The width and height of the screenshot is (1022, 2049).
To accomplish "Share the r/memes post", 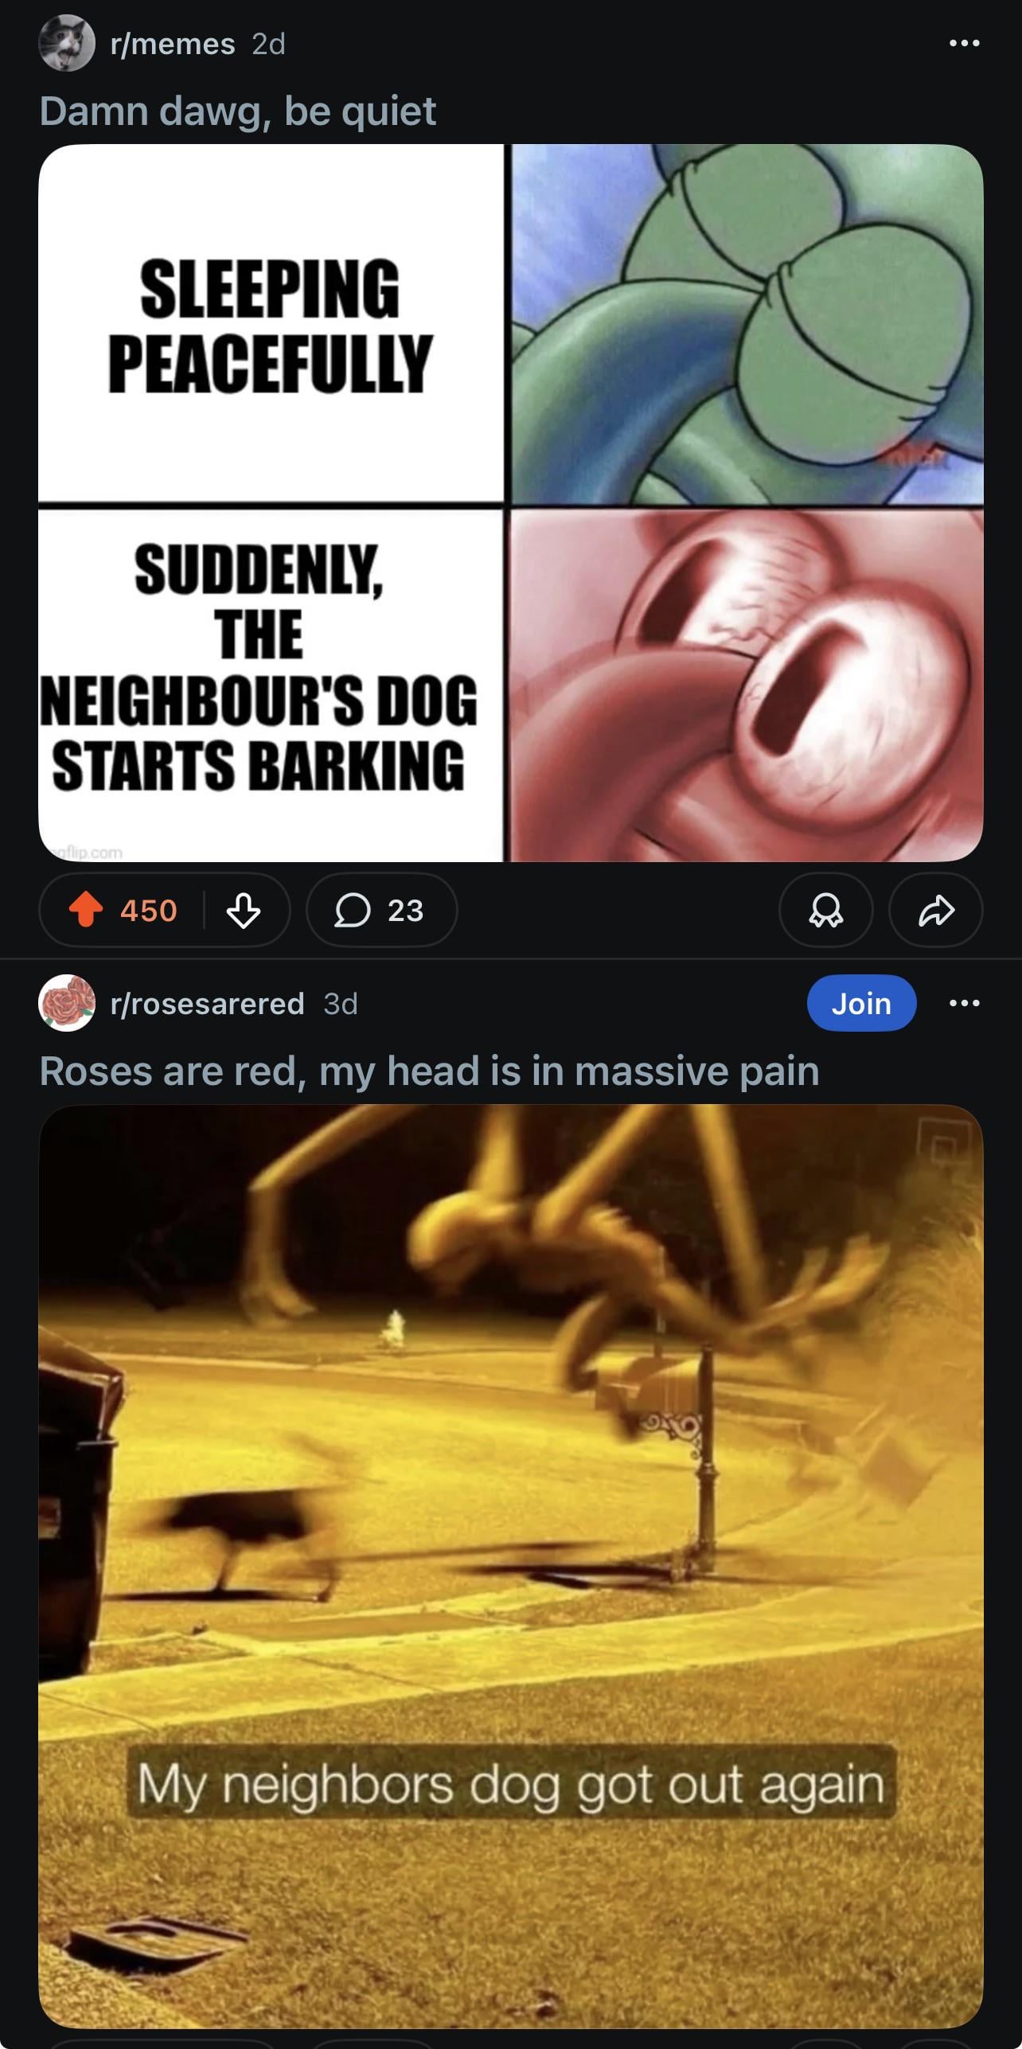I will 936,910.
